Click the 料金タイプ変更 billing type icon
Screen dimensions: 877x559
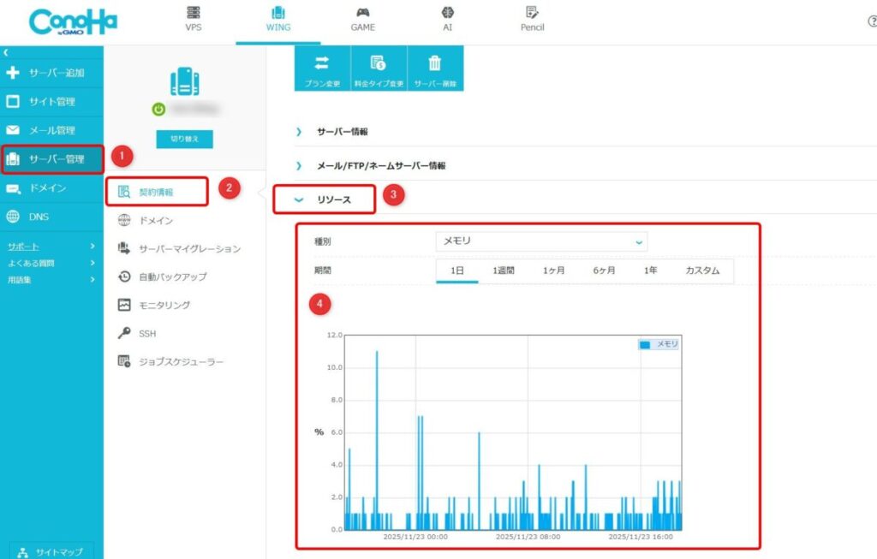click(379, 68)
